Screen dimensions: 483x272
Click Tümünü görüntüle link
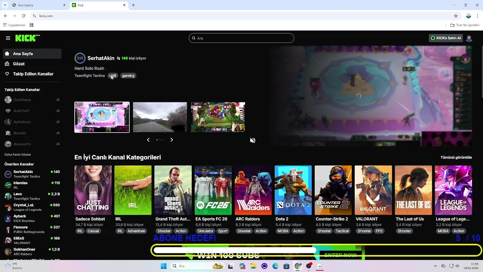[456, 158]
